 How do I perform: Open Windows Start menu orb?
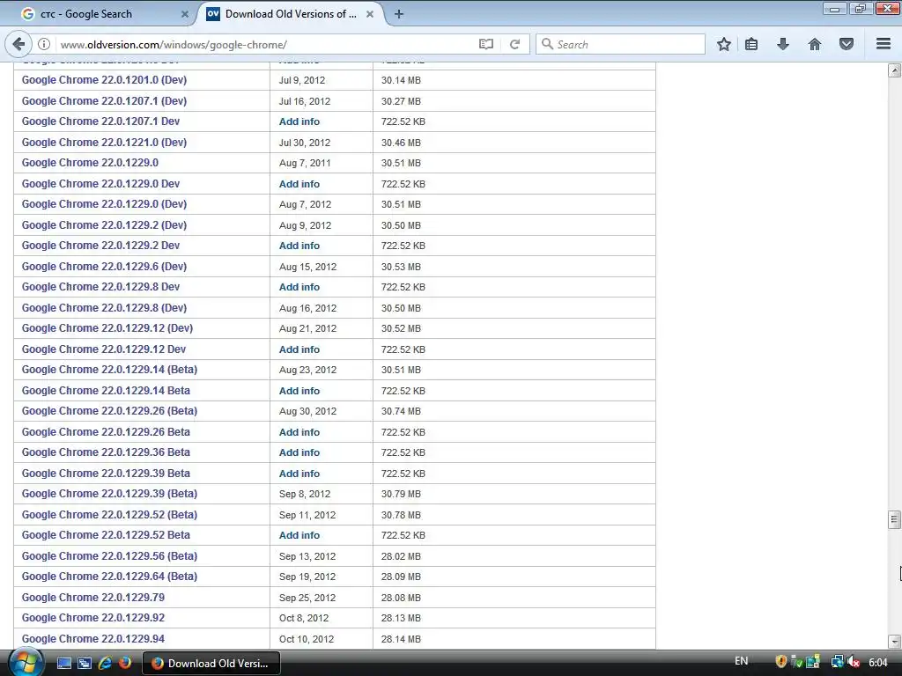point(25,664)
